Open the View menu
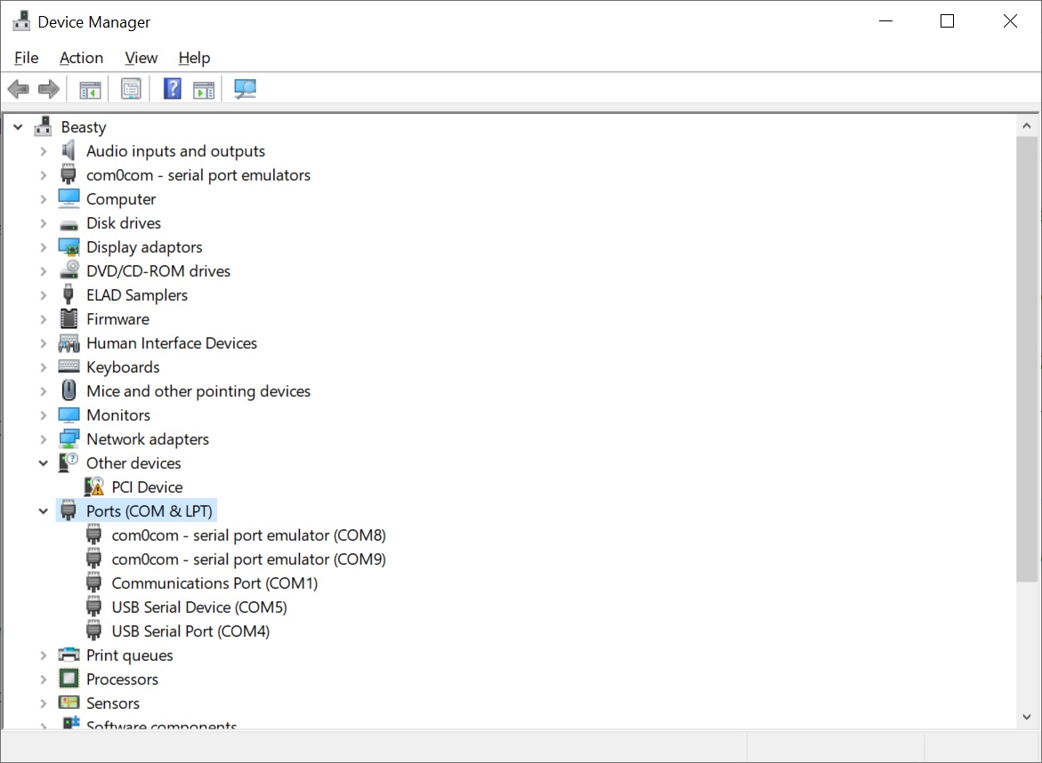 [141, 58]
